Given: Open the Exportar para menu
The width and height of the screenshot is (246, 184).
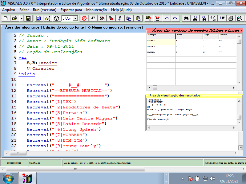Looking at the screenshot, I should click(71, 10).
